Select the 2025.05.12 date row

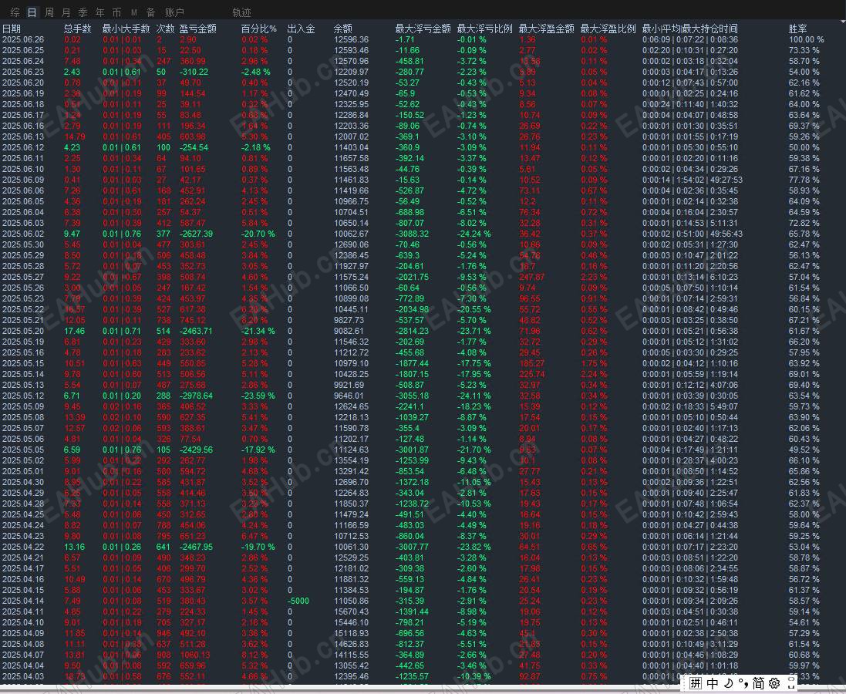(x=23, y=396)
